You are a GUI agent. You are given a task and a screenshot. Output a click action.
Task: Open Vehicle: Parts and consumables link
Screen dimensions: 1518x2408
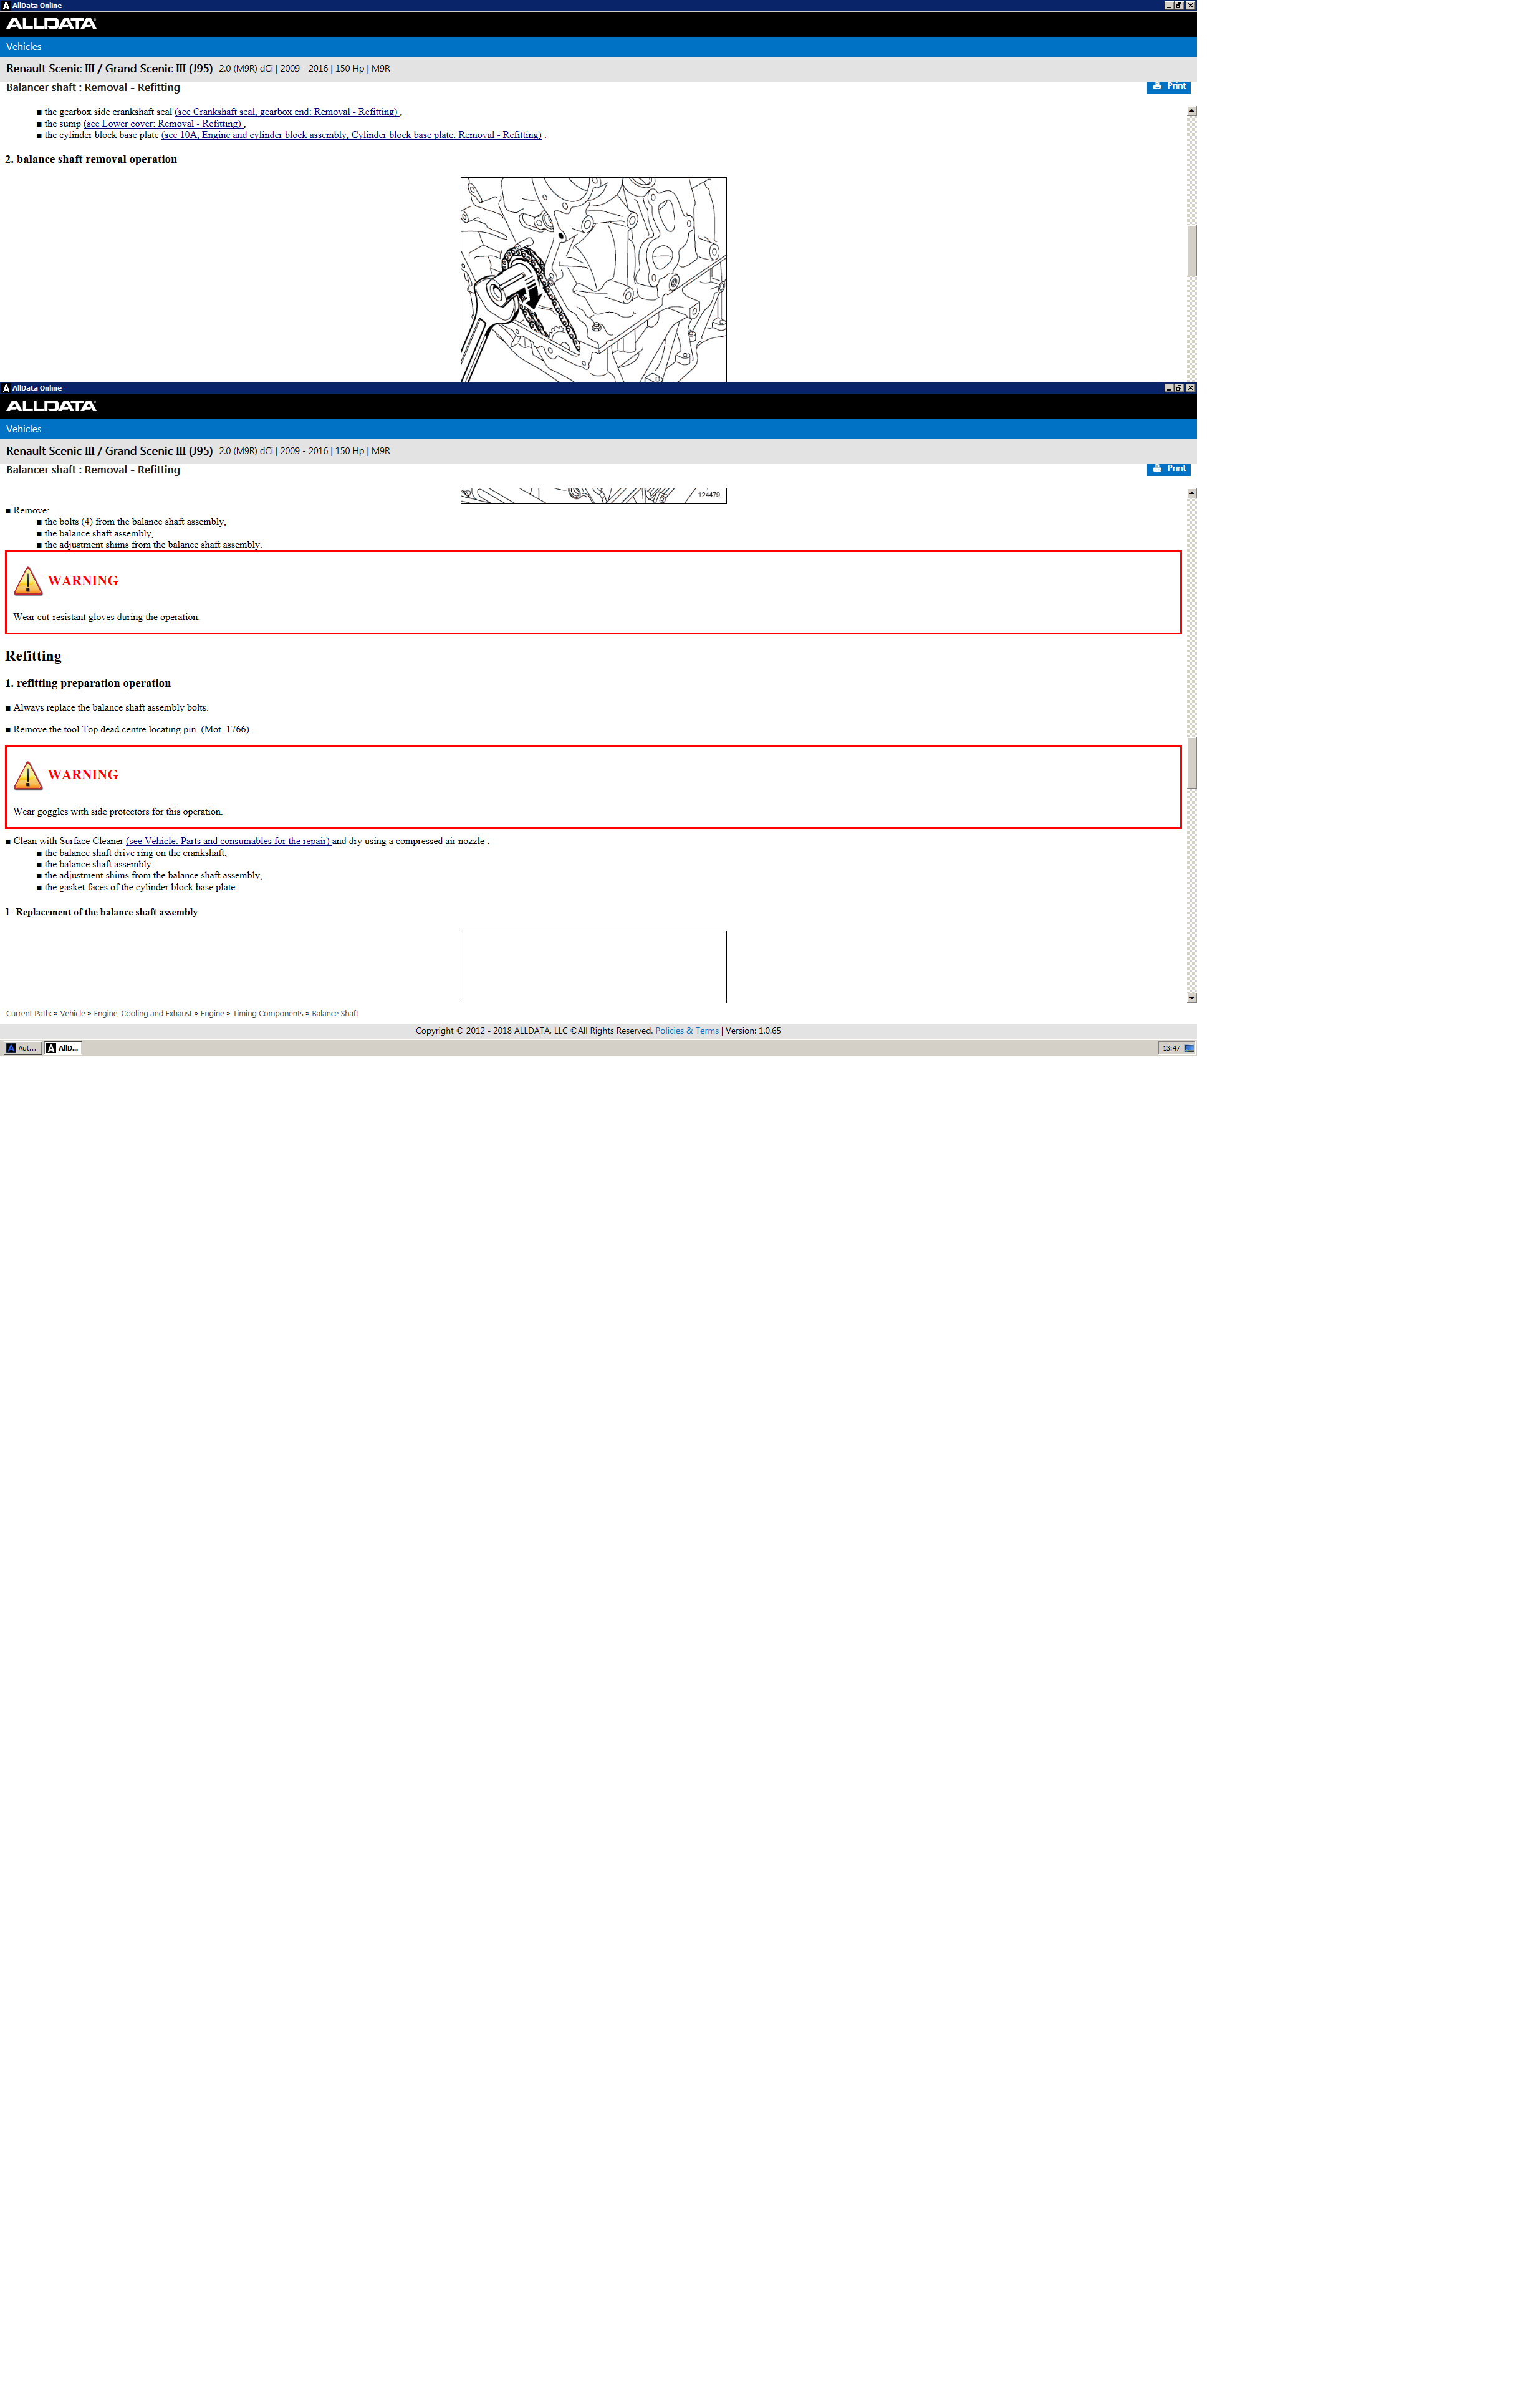(x=228, y=841)
